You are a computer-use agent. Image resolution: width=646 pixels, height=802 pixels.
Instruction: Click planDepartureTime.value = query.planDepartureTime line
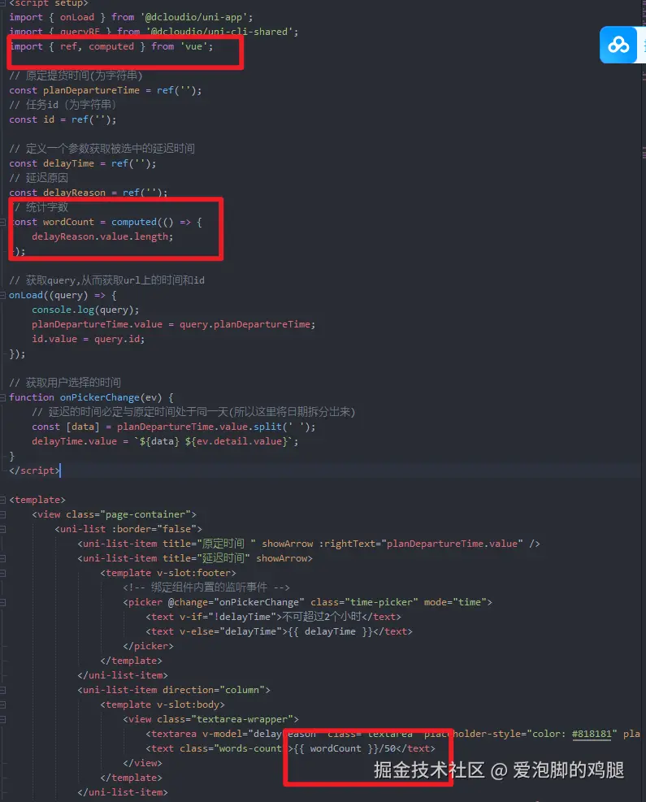[173, 325]
